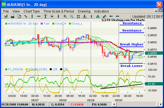Select the Text (T) annotation tool

[45, 16]
